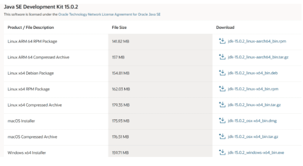Select Windows x64 Installer text
This screenshot has height=166, width=303.
coord(27,153)
